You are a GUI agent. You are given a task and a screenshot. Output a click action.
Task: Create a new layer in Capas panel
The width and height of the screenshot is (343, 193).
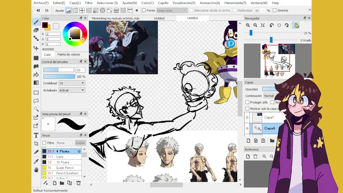point(248,141)
